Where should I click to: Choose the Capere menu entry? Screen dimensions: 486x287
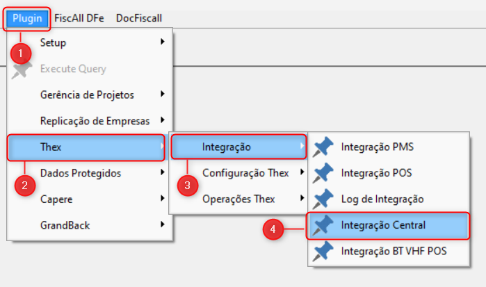[x=56, y=199]
